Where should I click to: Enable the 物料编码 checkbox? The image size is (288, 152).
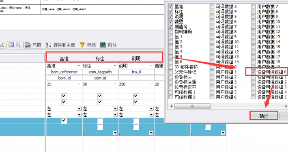171,32
